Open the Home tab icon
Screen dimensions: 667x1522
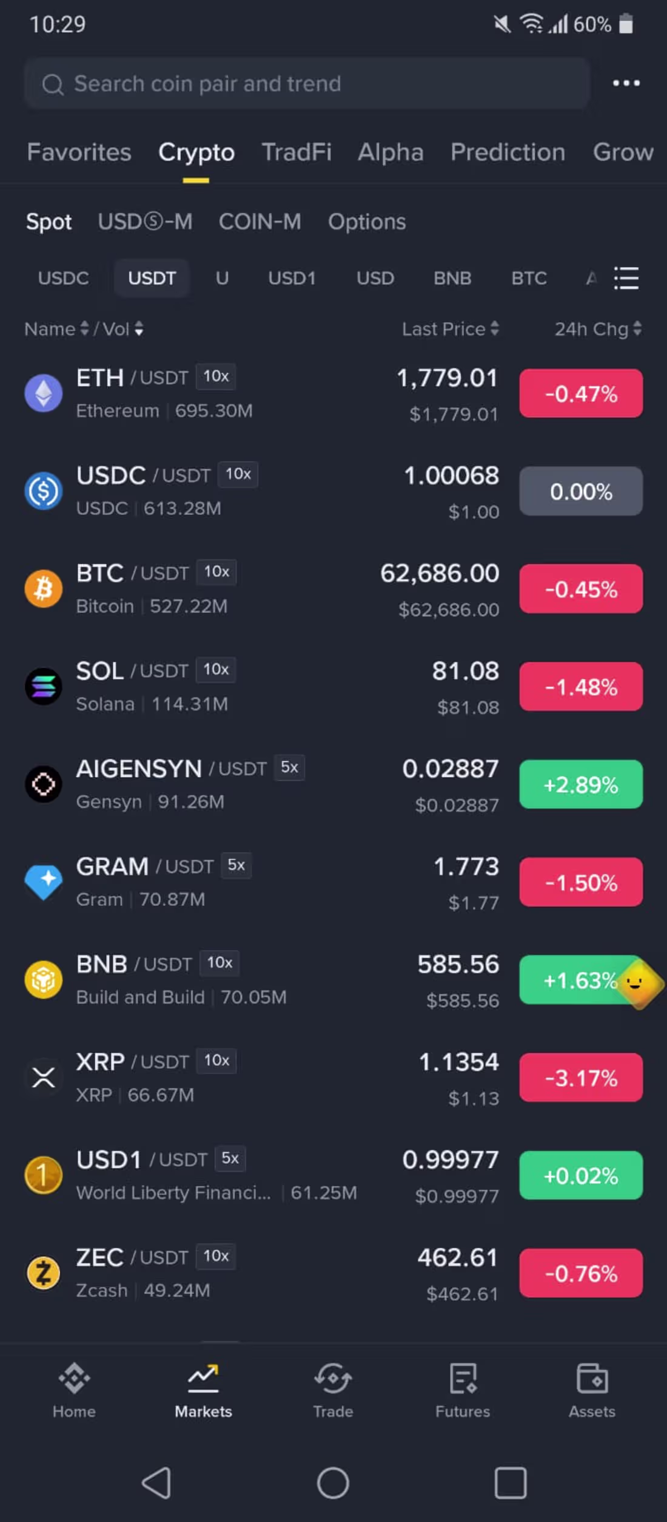tap(74, 1379)
